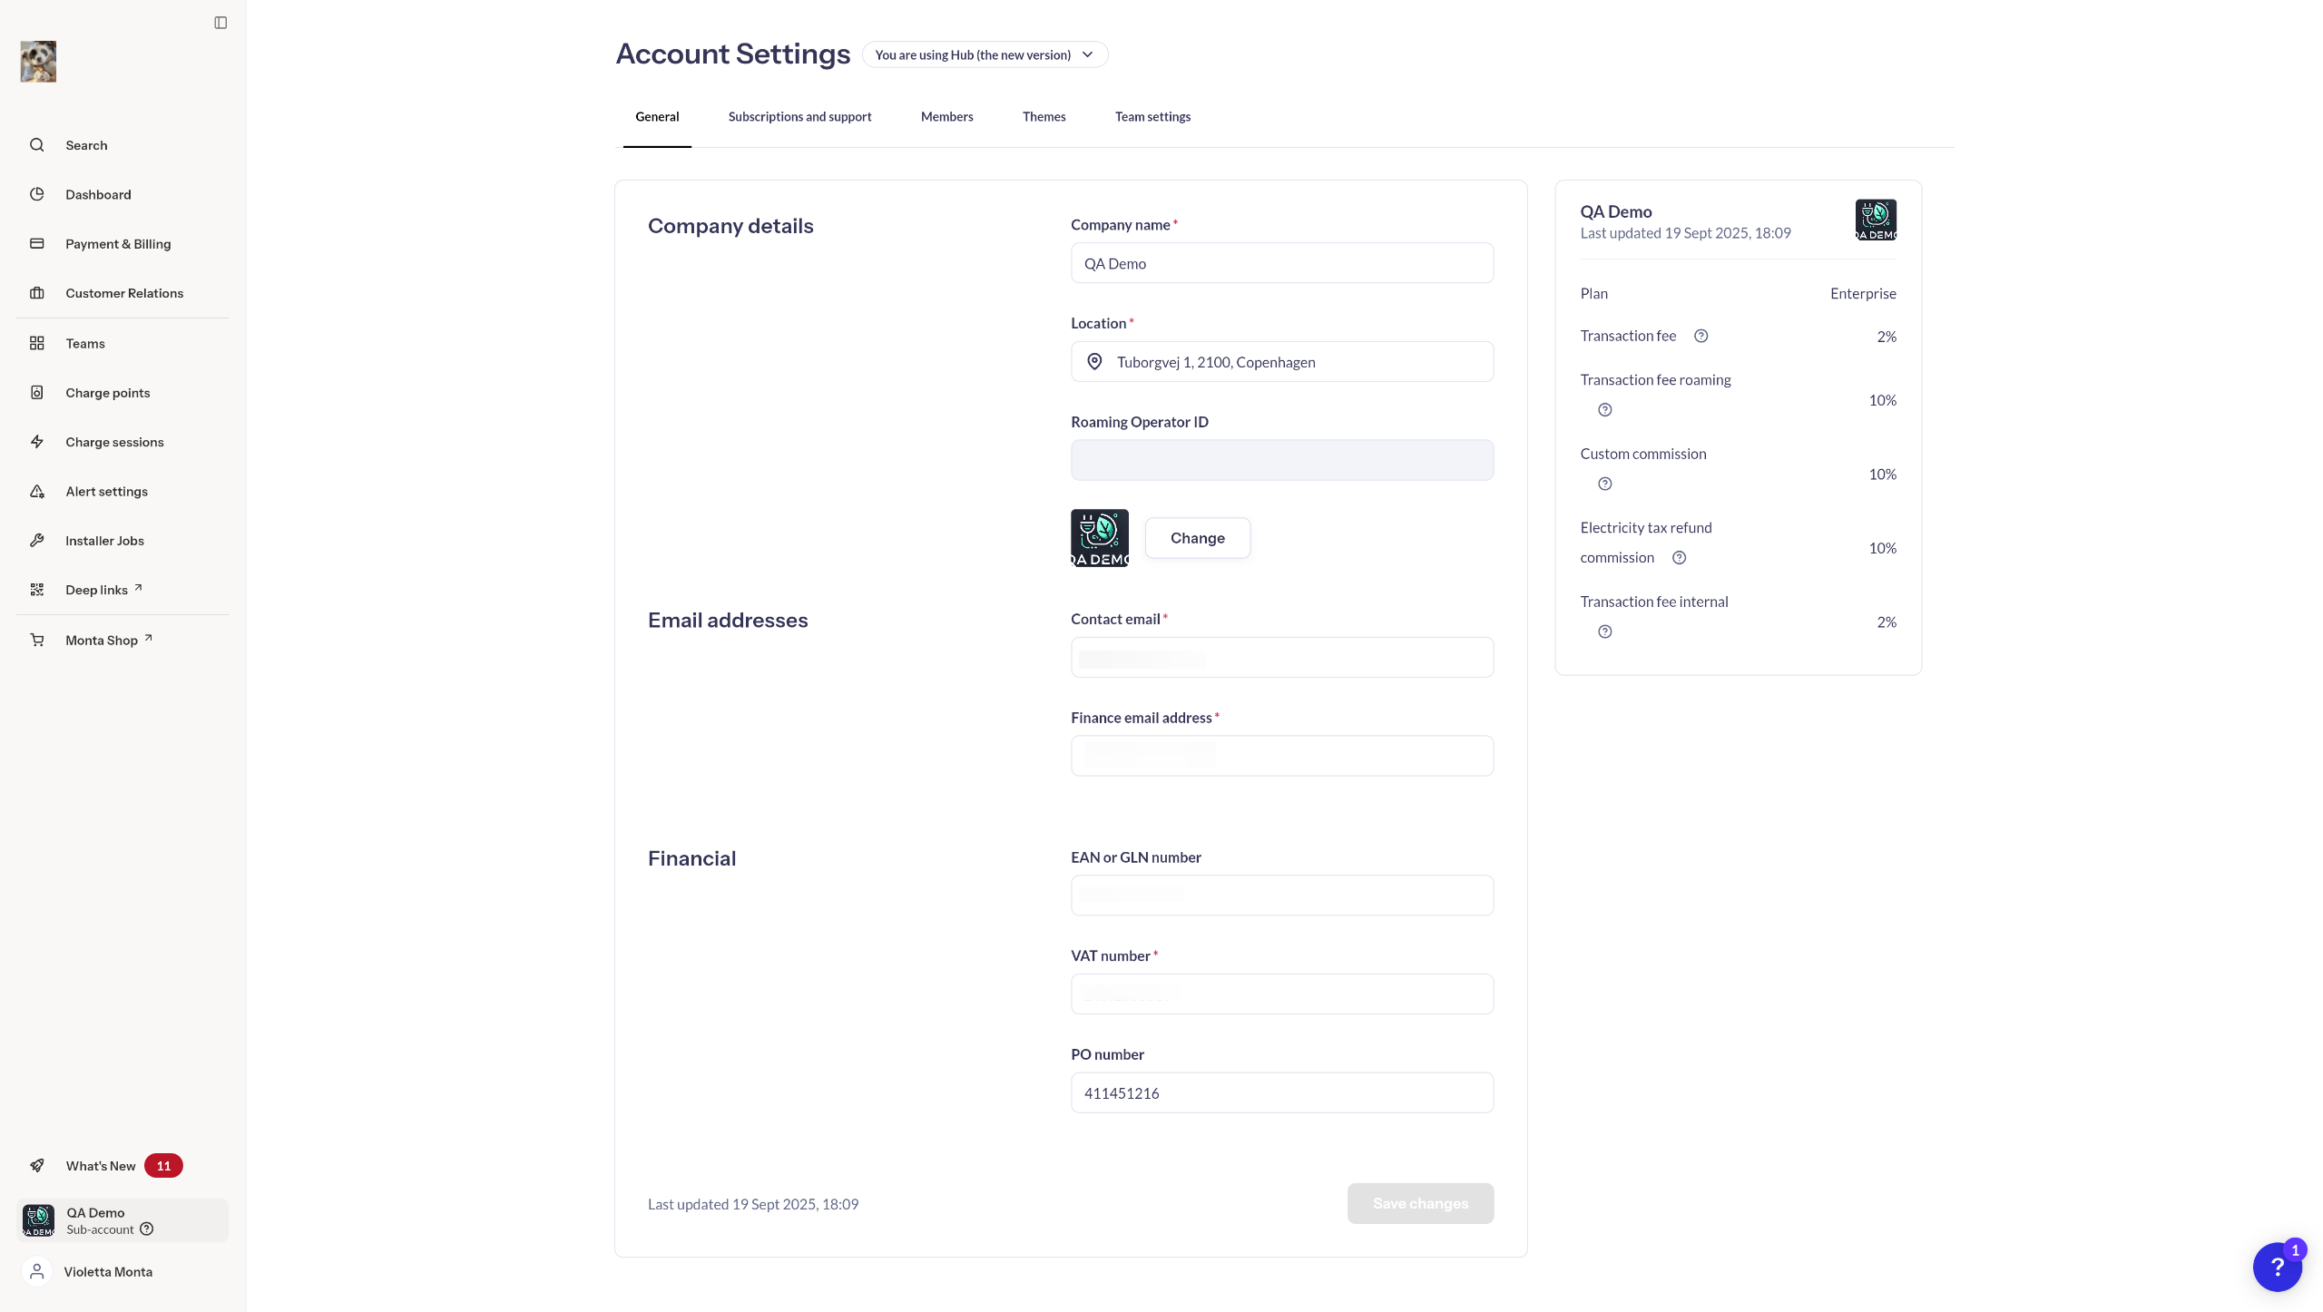
Task: Click the Deep links QR code icon
Action: point(37,590)
